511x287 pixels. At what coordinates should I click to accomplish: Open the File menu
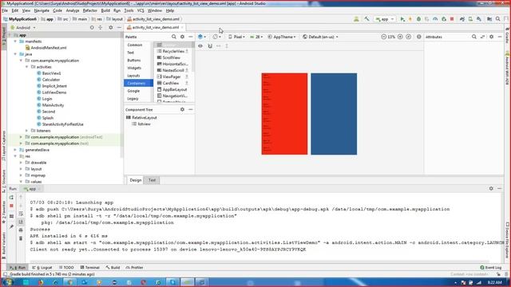tap(5, 10)
